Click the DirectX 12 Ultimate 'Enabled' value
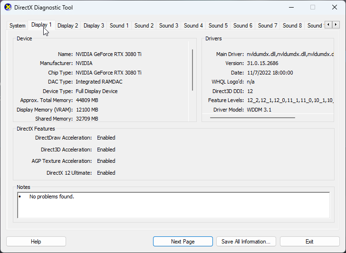346x253 pixels. click(x=106, y=173)
